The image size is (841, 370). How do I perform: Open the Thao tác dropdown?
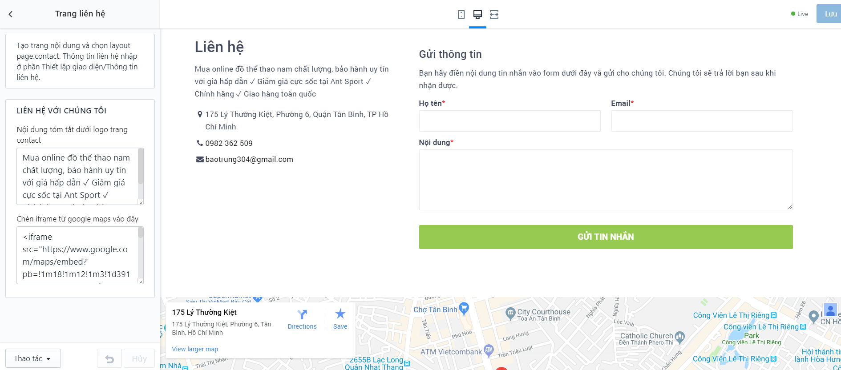click(x=33, y=358)
